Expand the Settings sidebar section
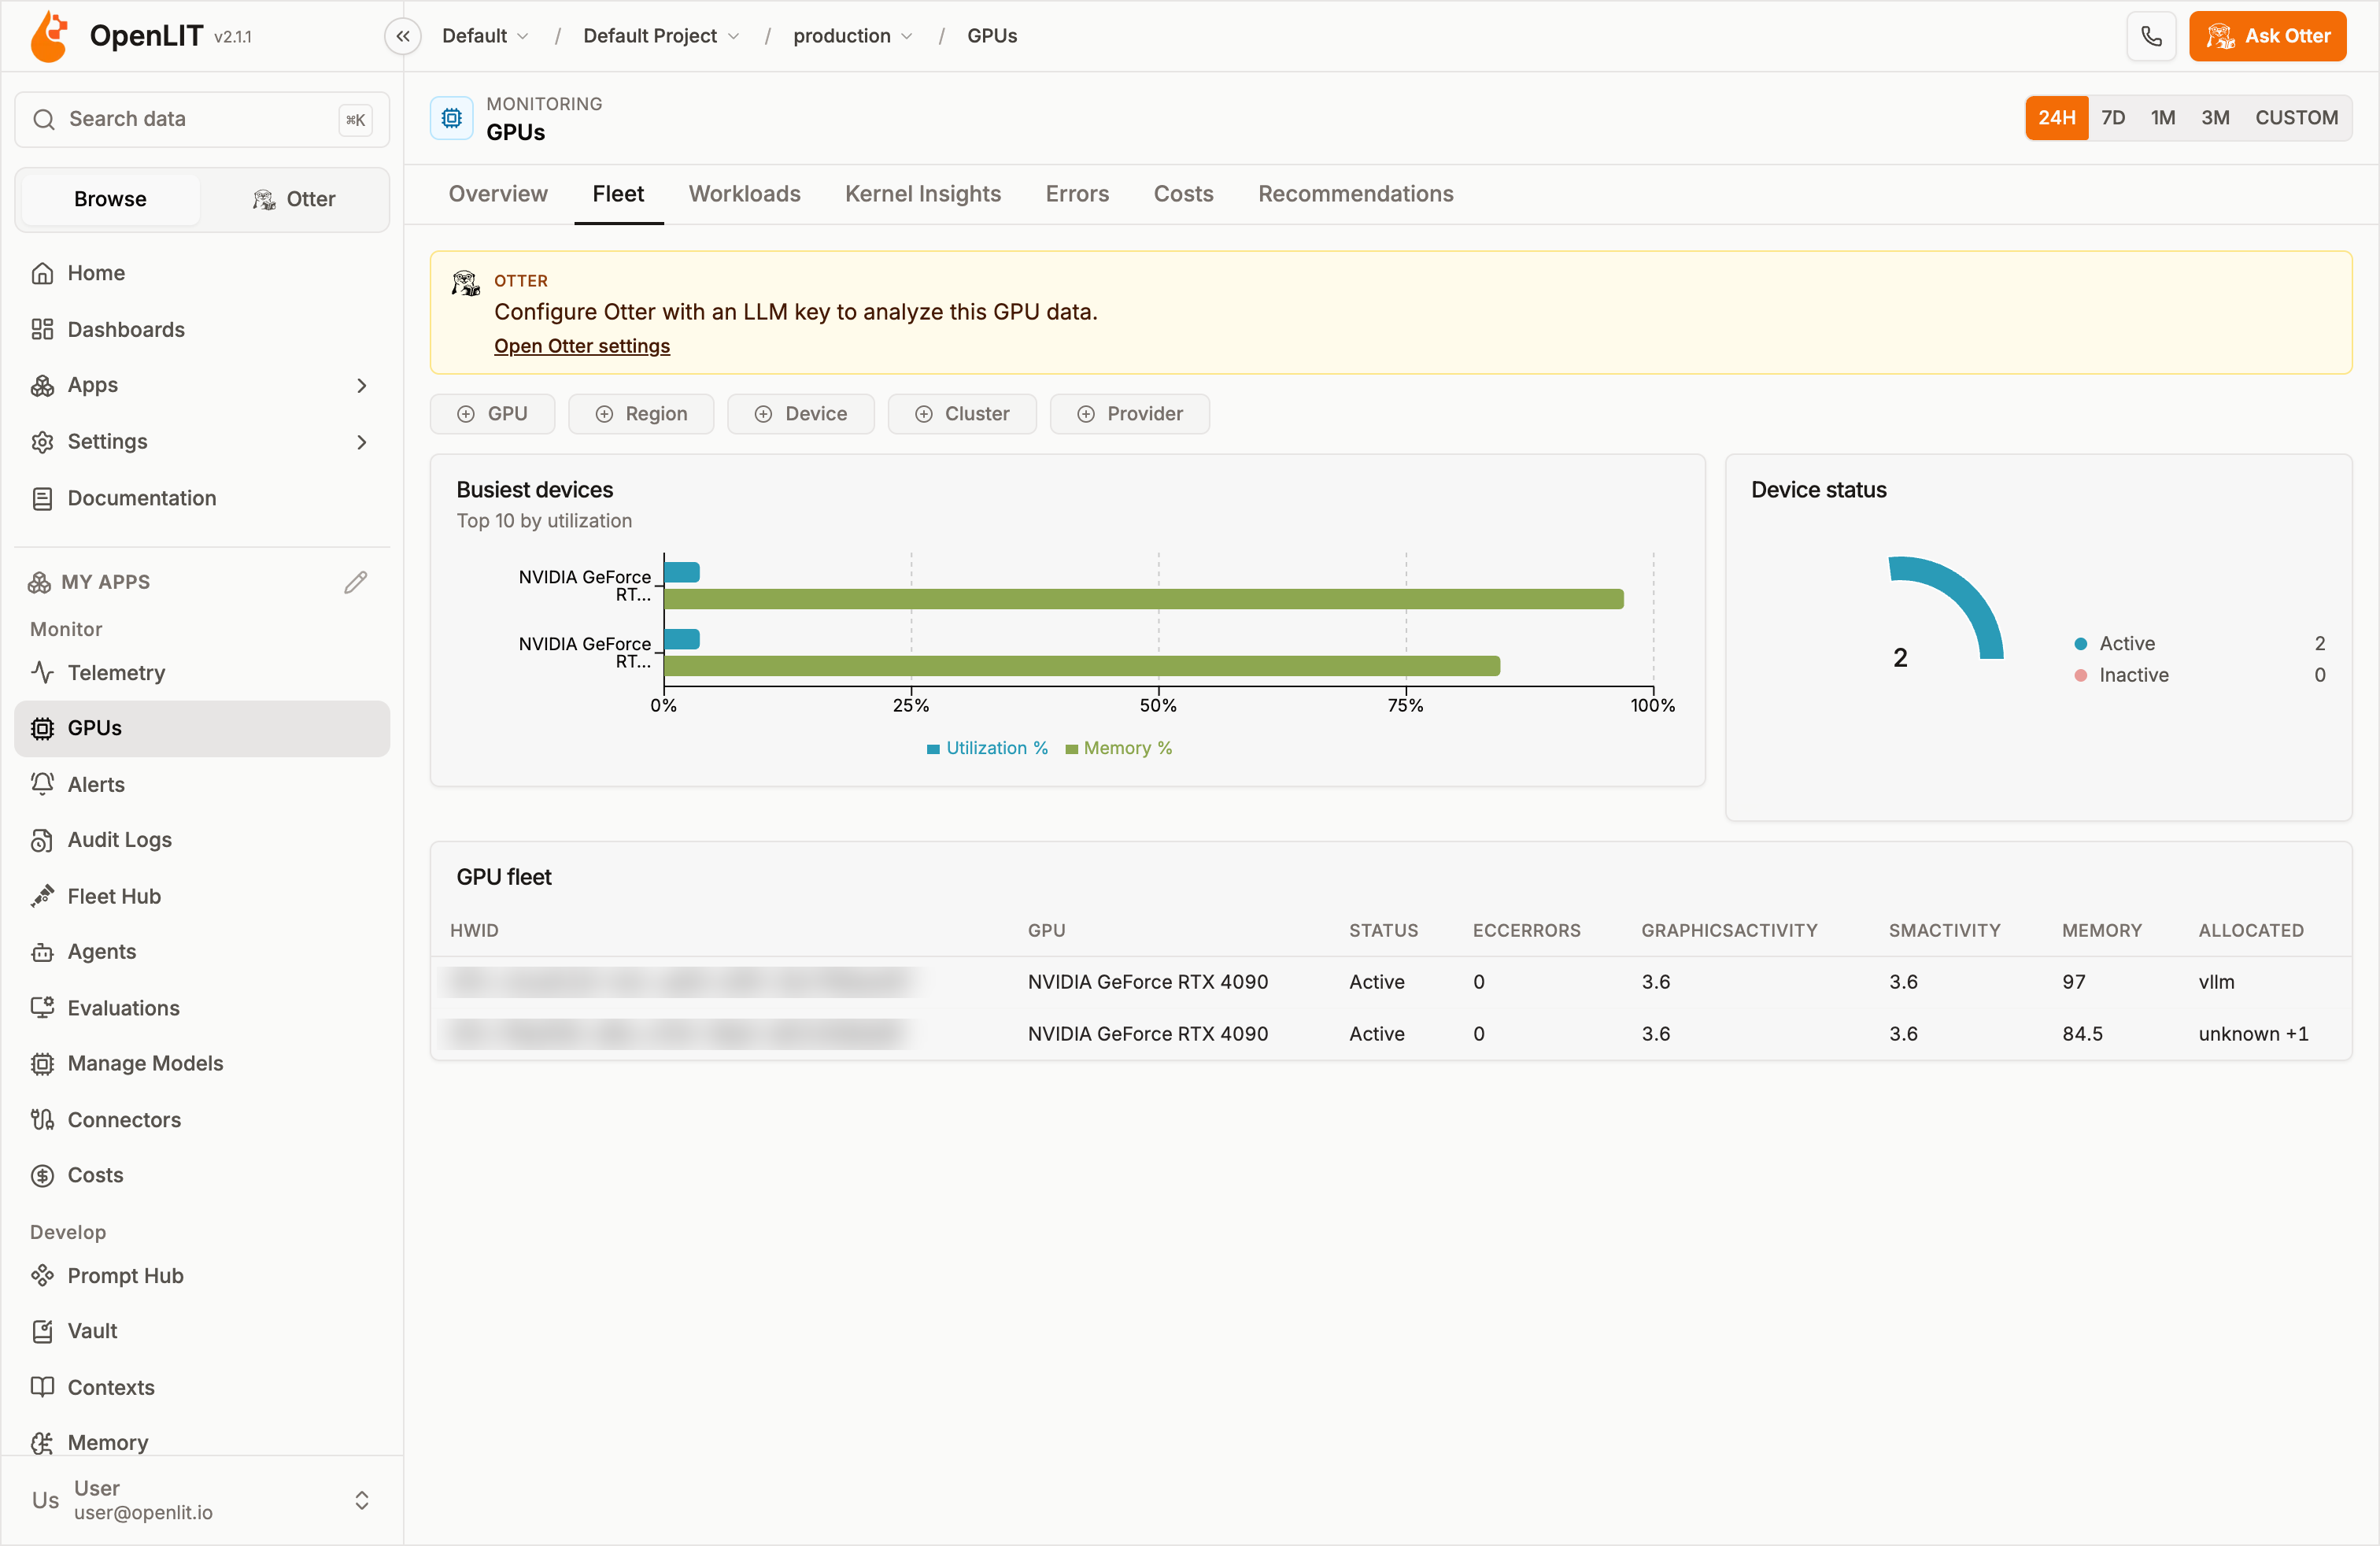This screenshot has height=1546, width=2380. [x=202, y=441]
